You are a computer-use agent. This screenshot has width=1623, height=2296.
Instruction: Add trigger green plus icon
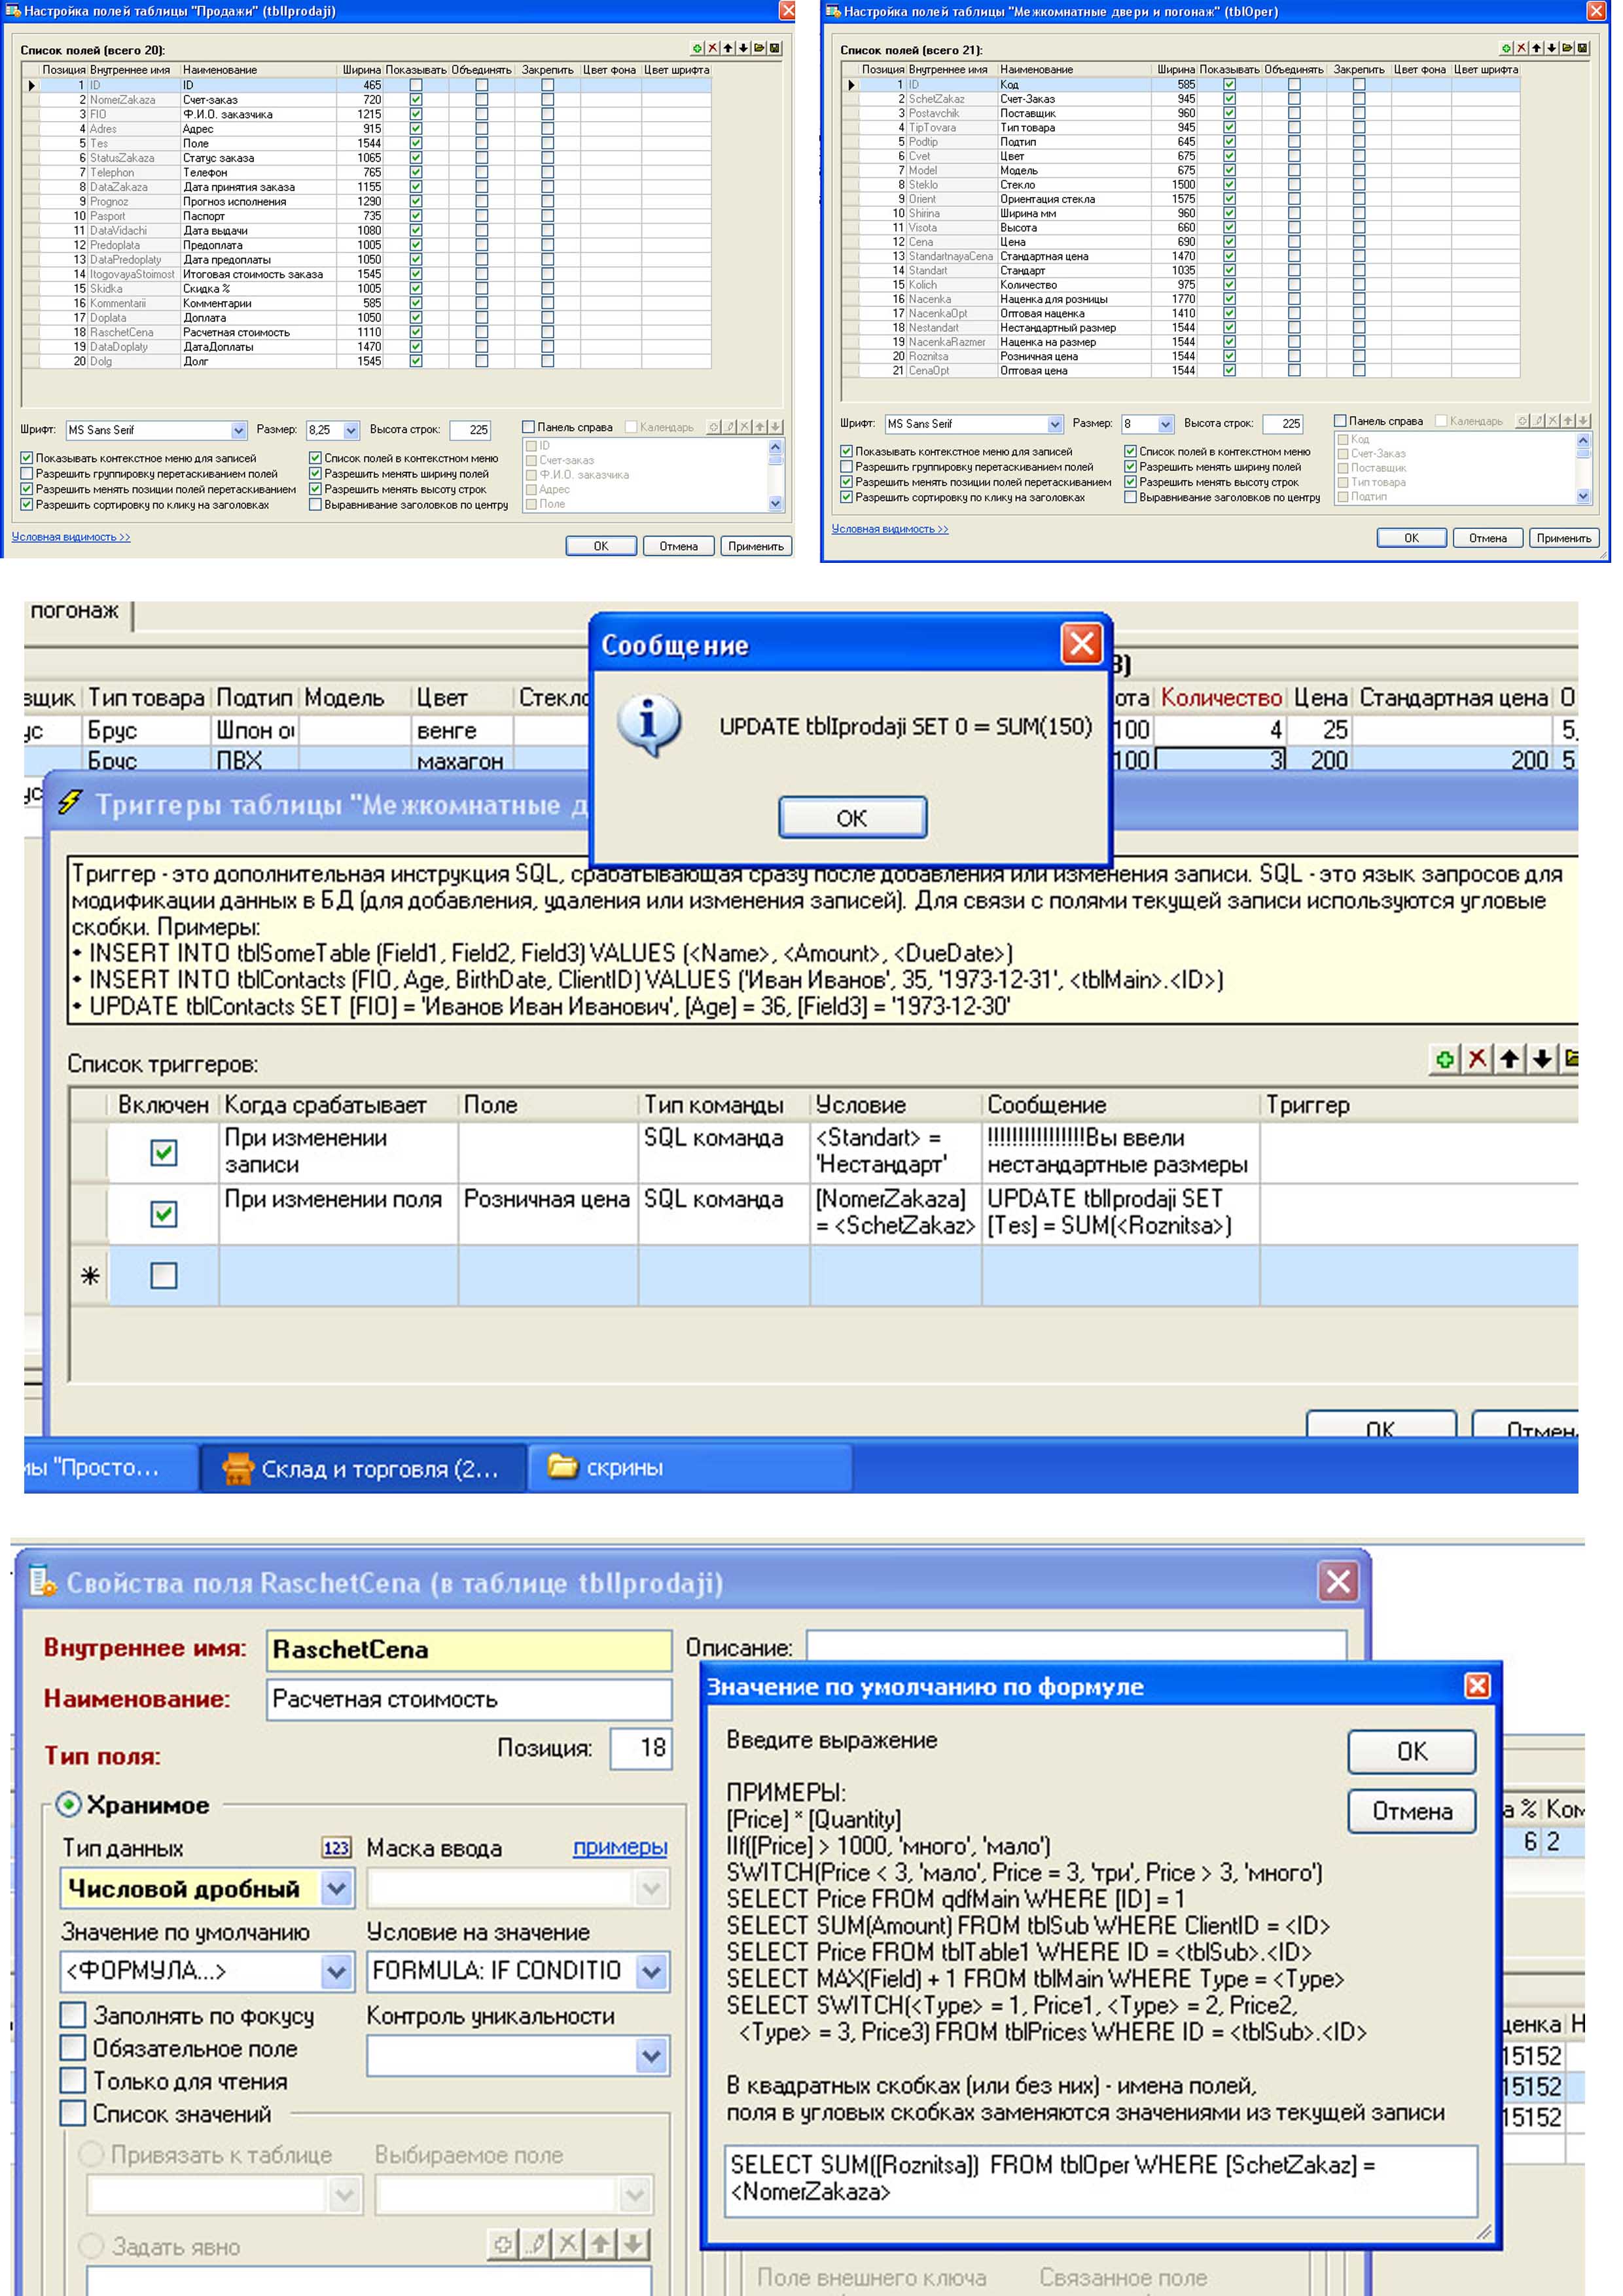1444,1059
